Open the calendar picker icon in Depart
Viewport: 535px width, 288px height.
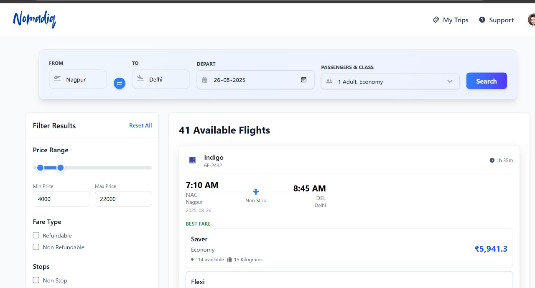coord(304,80)
